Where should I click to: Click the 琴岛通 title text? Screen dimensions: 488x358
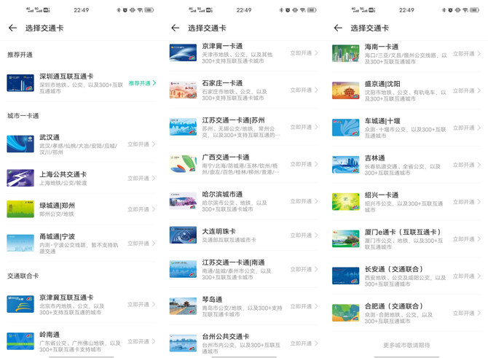point(212,300)
